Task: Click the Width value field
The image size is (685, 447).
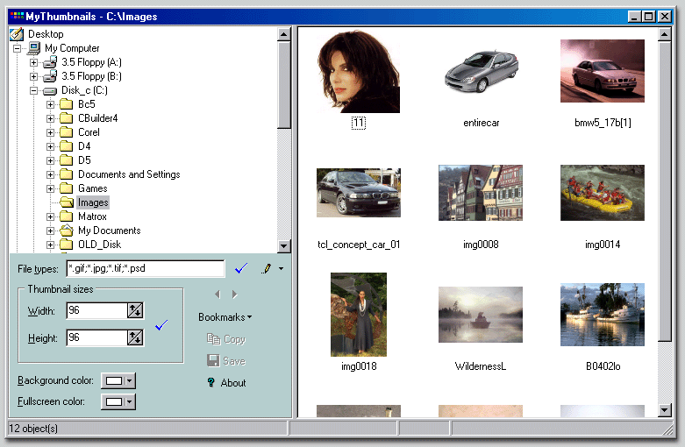Action: coord(96,310)
